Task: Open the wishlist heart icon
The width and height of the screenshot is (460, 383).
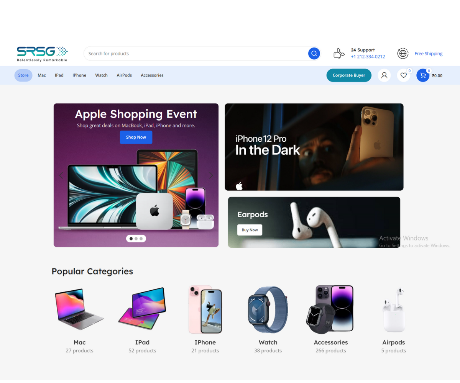Action: [x=403, y=75]
